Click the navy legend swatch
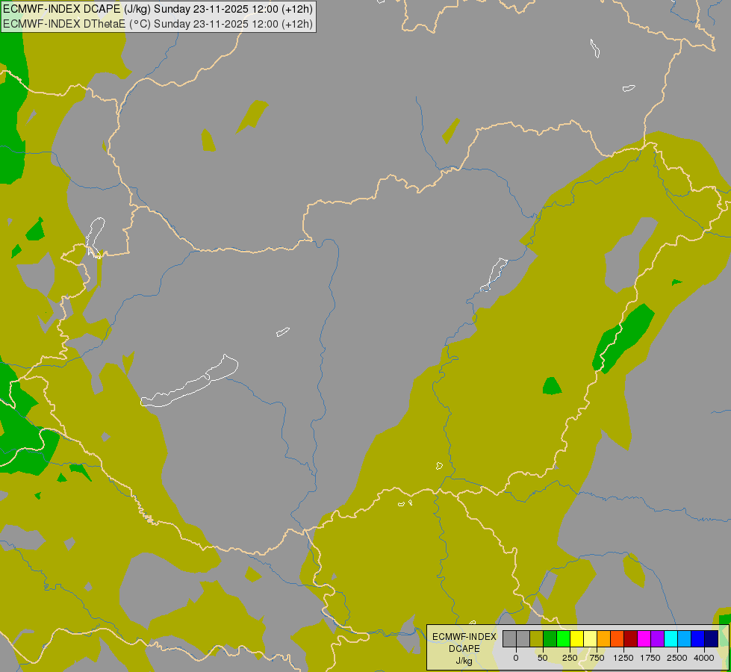731x672 pixels. pyautogui.click(x=712, y=638)
